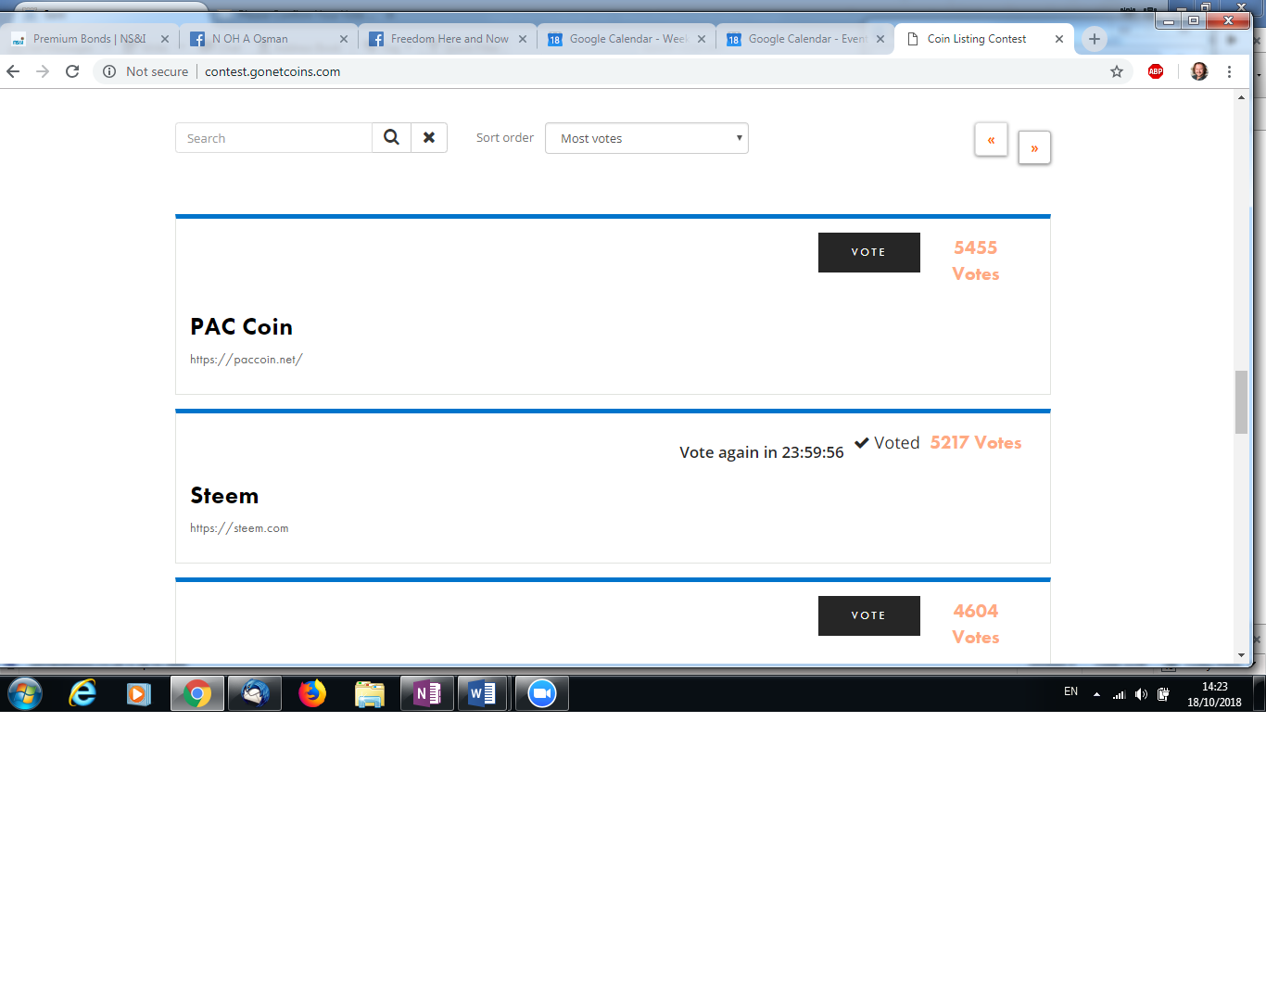Open the taskbar clock and date

point(1214,694)
